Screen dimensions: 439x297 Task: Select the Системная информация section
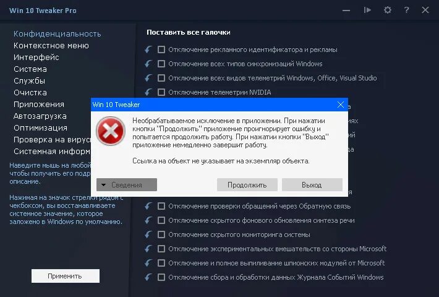pyautogui.click(x=52, y=152)
